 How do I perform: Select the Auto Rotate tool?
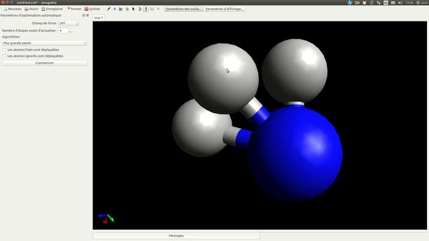(x=139, y=9)
